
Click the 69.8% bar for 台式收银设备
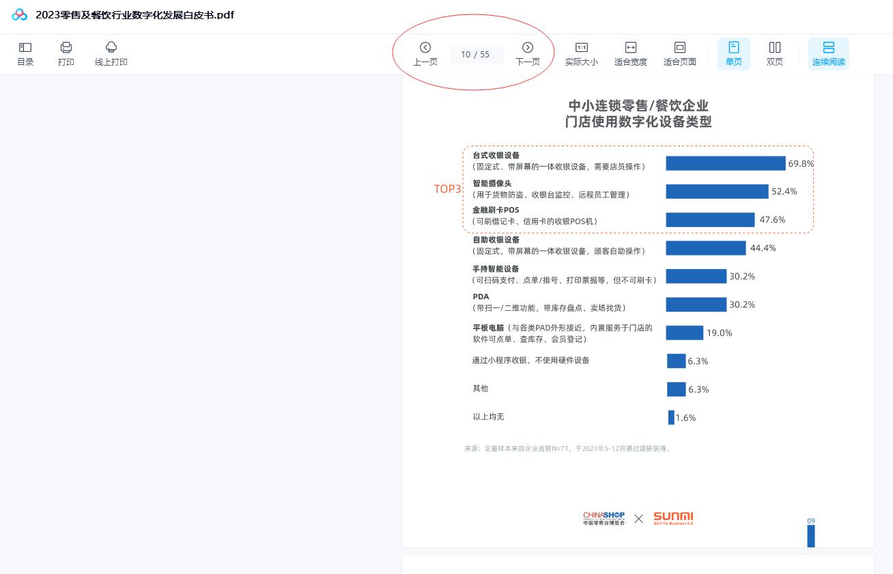pyautogui.click(x=725, y=163)
